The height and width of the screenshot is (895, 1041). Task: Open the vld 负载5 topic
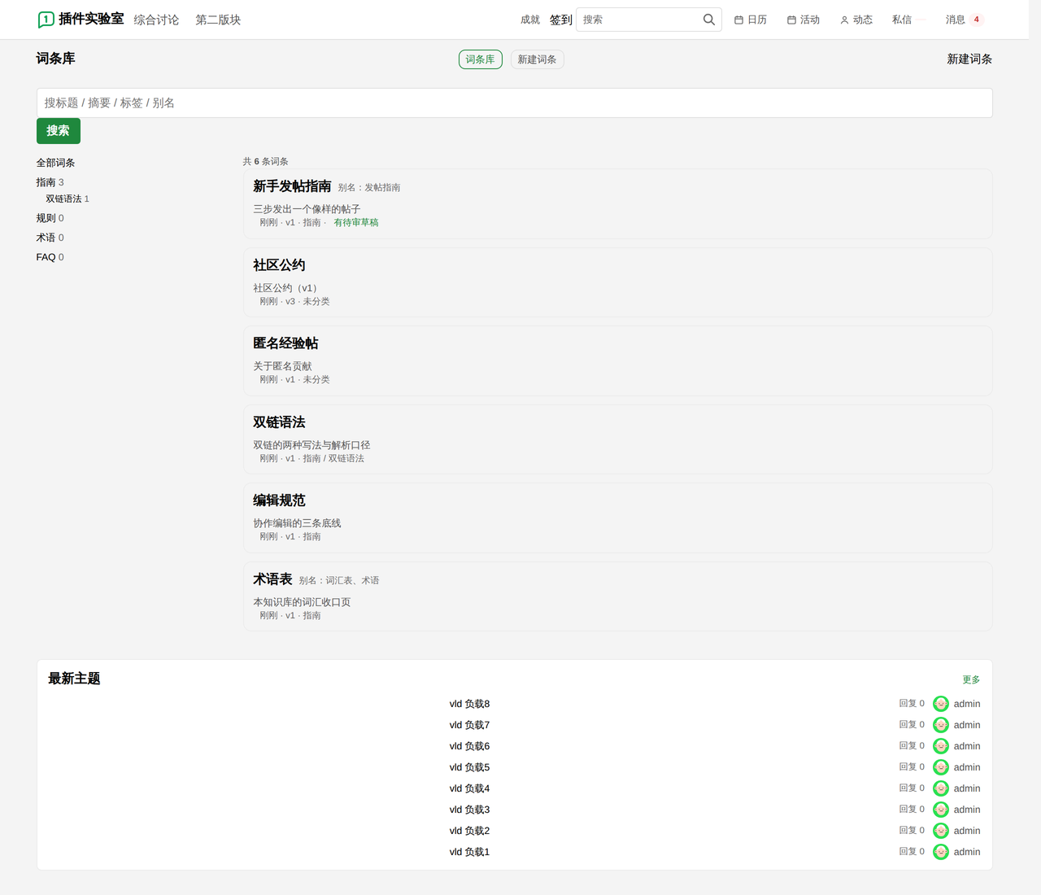tap(470, 767)
